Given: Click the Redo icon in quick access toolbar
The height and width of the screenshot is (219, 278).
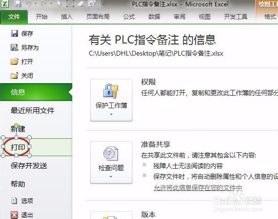Looking at the screenshot, I should 44,4.
